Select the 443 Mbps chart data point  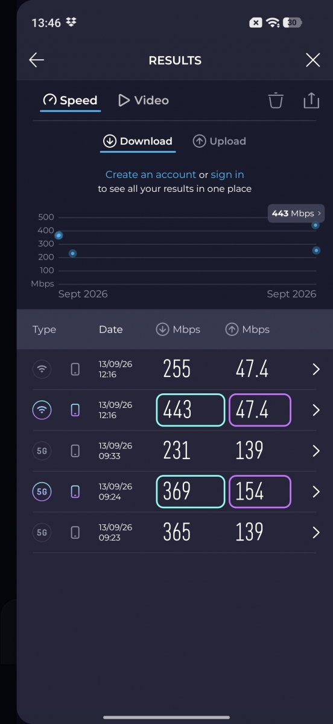(x=316, y=225)
